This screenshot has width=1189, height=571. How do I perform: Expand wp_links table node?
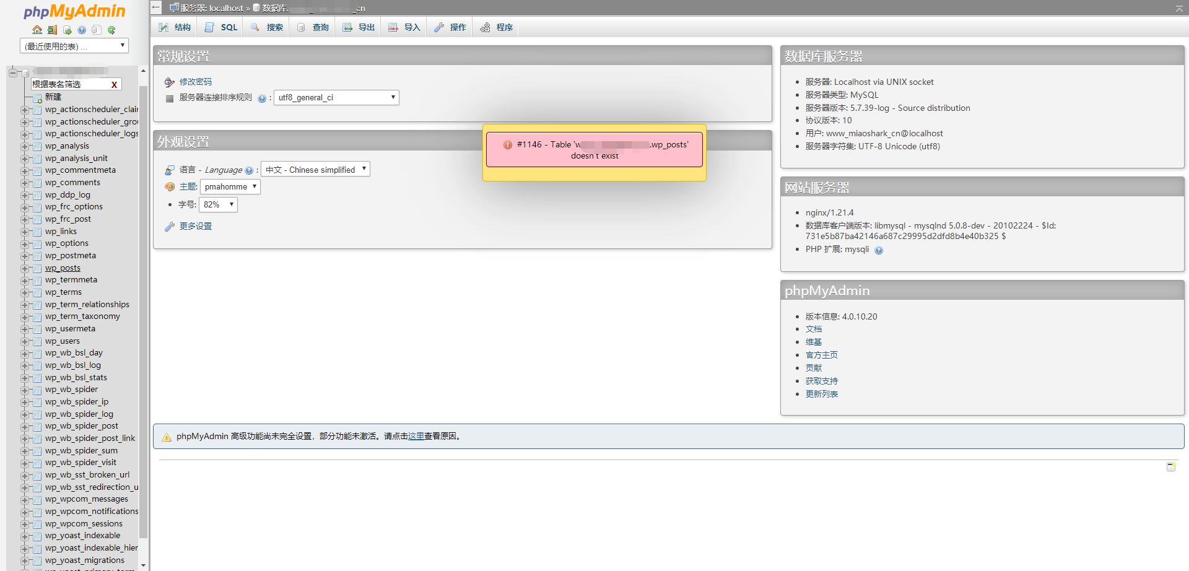click(25, 232)
